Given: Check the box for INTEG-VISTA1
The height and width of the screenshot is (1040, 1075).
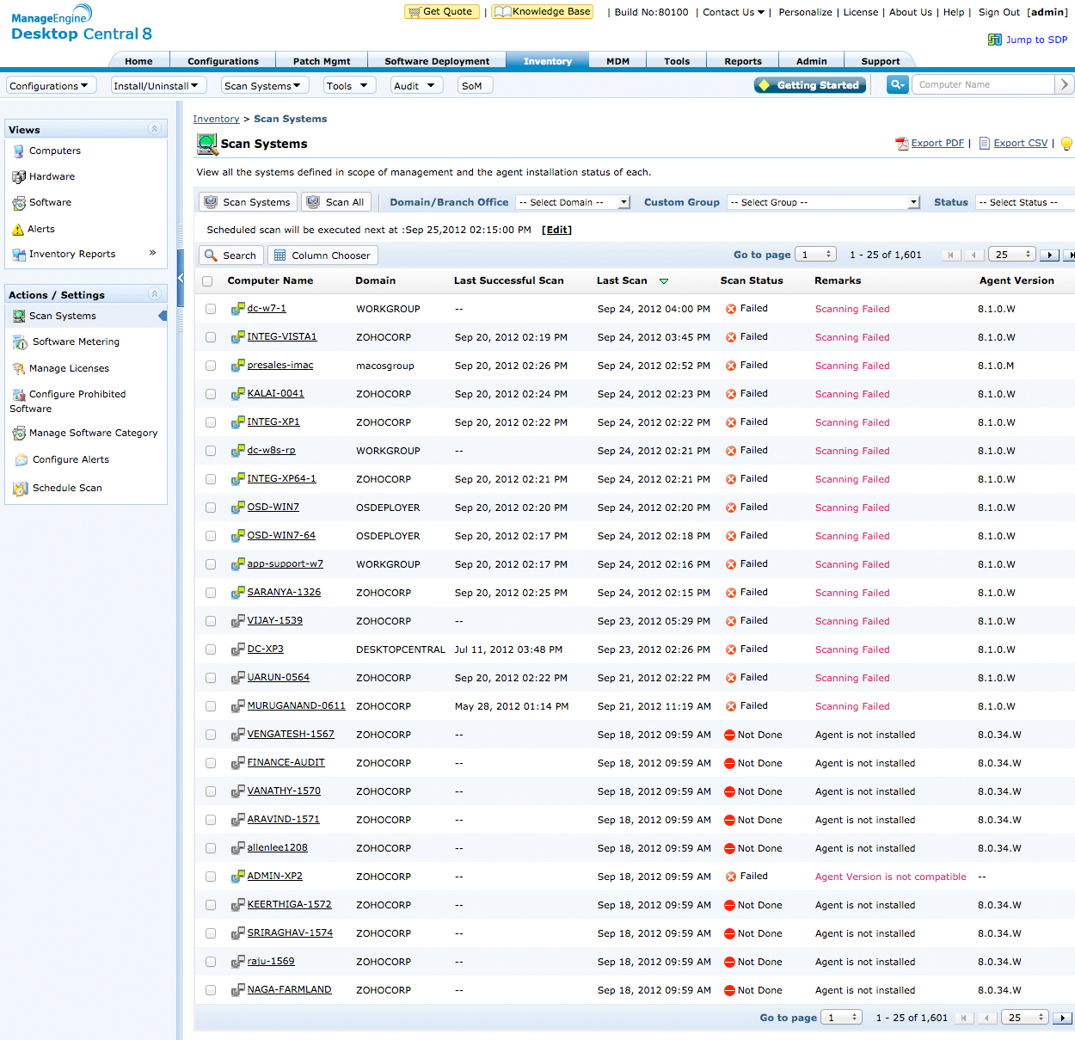Looking at the screenshot, I should coord(211,337).
